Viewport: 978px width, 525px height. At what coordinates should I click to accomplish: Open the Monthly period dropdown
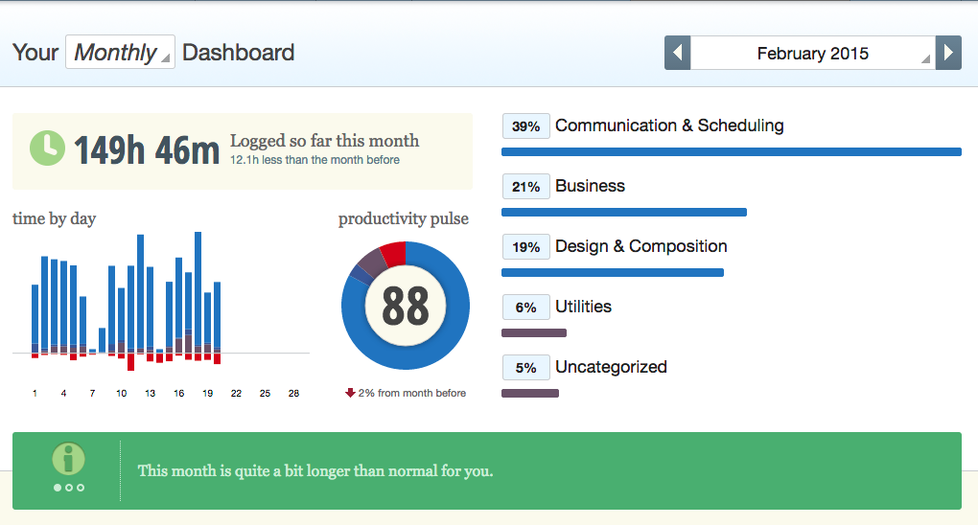click(x=120, y=52)
